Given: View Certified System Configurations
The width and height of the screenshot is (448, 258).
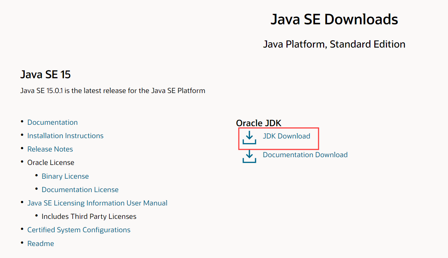Looking at the screenshot, I should point(79,229).
